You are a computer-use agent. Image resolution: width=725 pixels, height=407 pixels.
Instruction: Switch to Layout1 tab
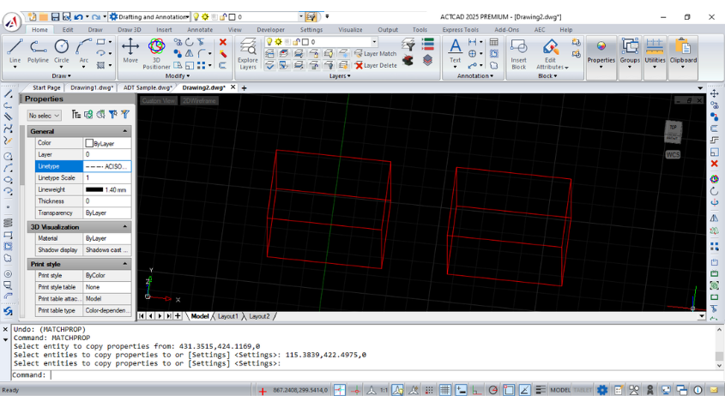(228, 316)
